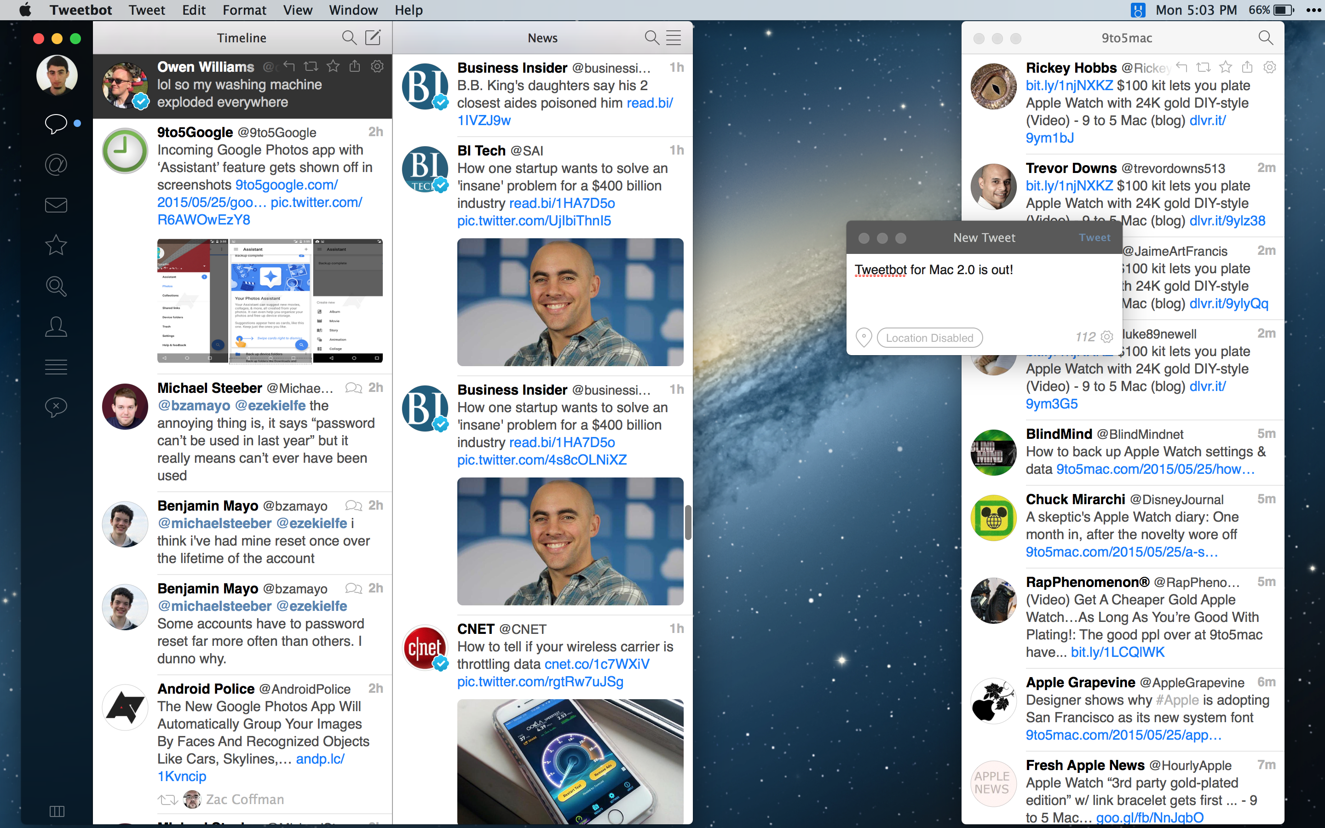Click News column scrollbar handle

tap(688, 522)
